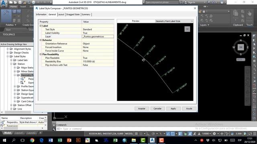
Task: Toggle object snap tracking in status bar
Action: (168, 134)
